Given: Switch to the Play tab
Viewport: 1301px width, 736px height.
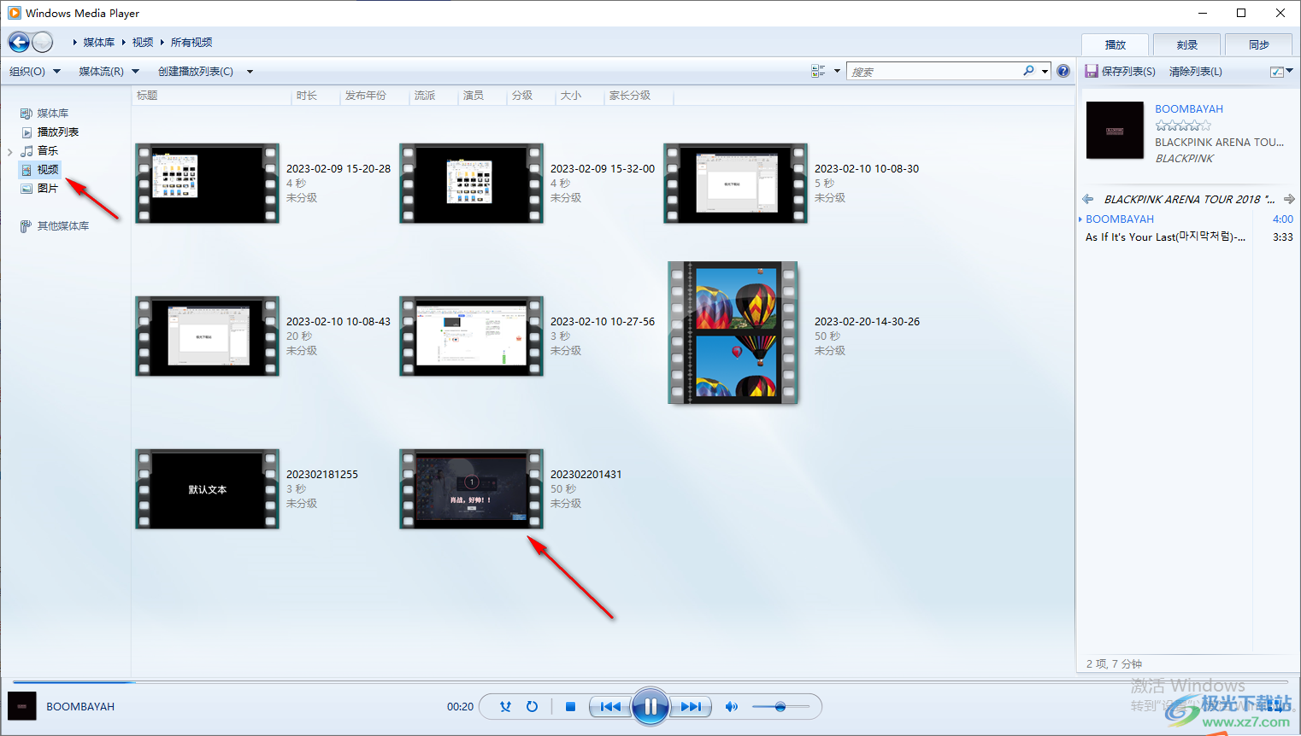Looking at the screenshot, I should click(x=1116, y=45).
